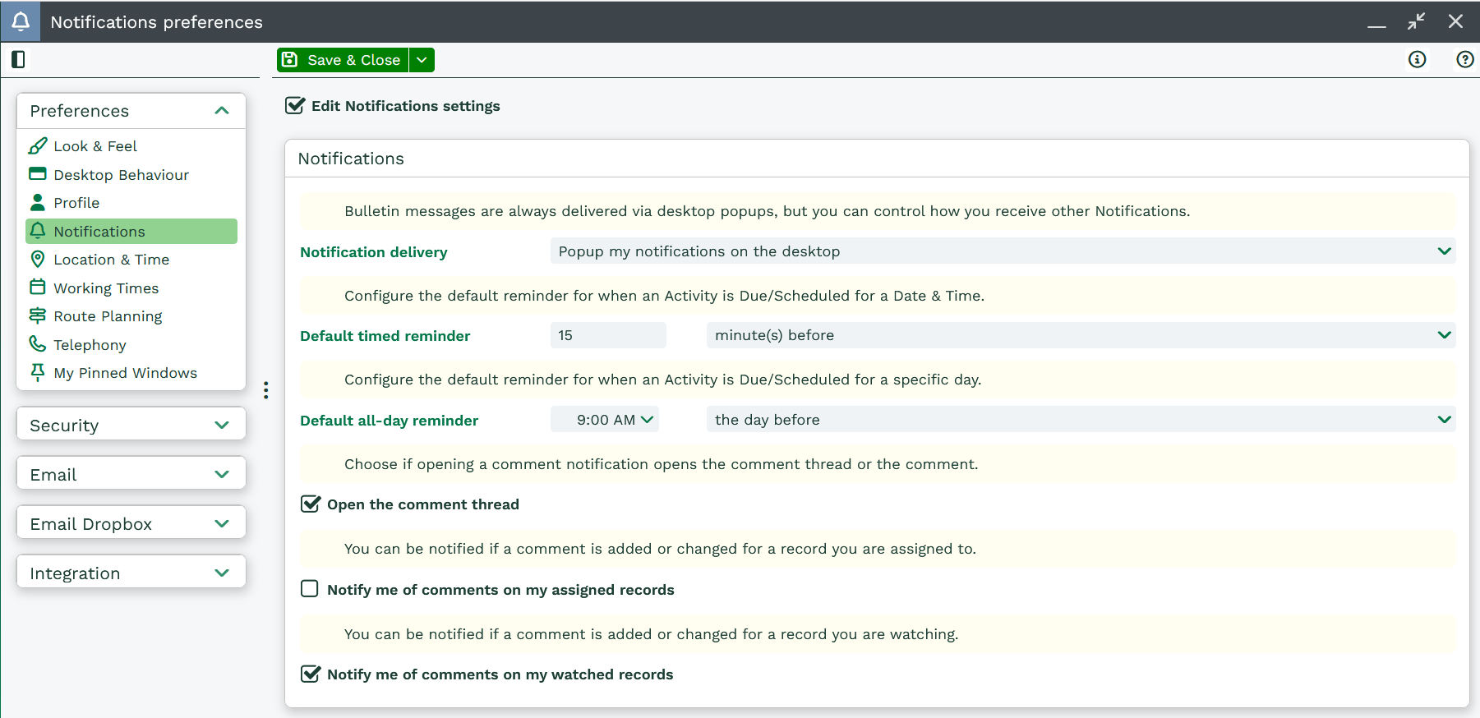Click the sidebar panel toggle icon
This screenshot has height=718, width=1480.
click(x=18, y=59)
